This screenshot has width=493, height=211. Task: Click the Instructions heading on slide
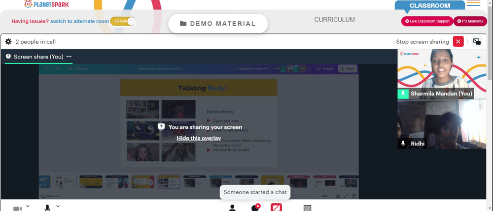click(x=220, y=112)
